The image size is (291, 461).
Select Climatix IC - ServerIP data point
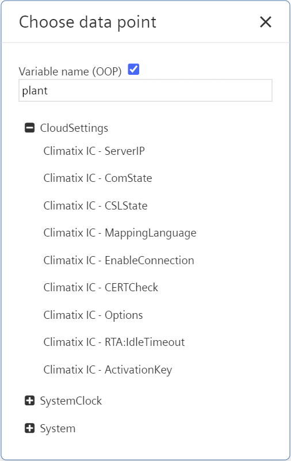tap(94, 151)
